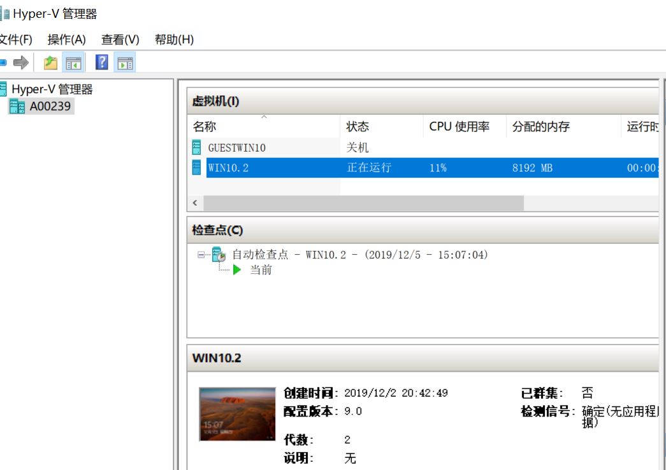Click the horizontal scrollbar left arrow
Screen dimensions: 666x470
(x=195, y=204)
